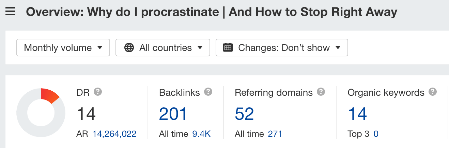The height and width of the screenshot is (148, 449).
Task: Click the Top 3 value 0
Action: tap(376, 134)
